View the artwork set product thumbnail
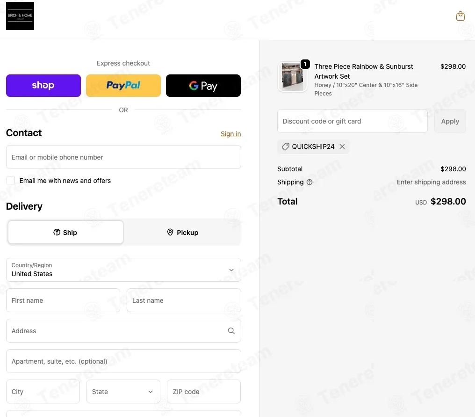This screenshot has height=417, width=475. click(x=292, y=77)
